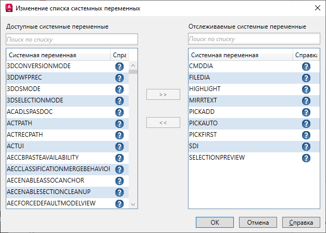The height and width of the screenshot is (233, 326).
Task: Confirm changes with the OK button
Action: (215, 222)
